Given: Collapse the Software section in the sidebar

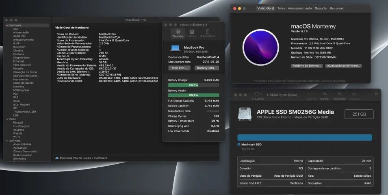Looking at the screenshot, I should (x=7, y=141).
